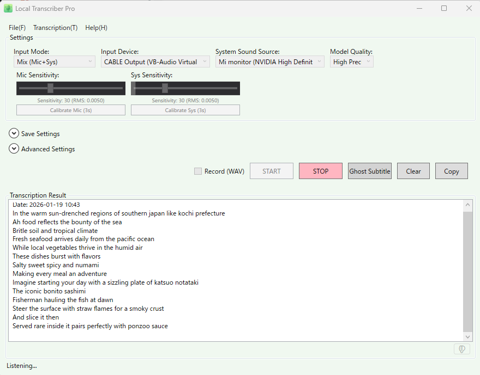This screenshot has width=480, height=375.
Task: Click Calibrate Mic (3s) button
Action: [x=71, y=110]
